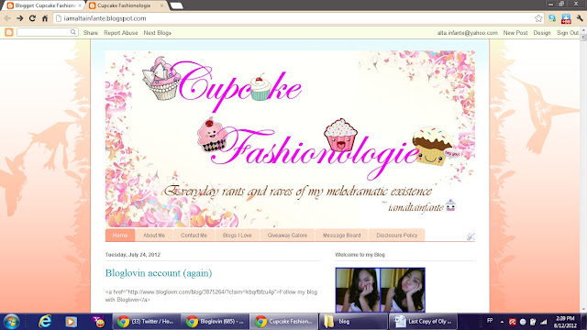Click the browser forward arrow
The image size is (587, 330).
coord(19,18)
